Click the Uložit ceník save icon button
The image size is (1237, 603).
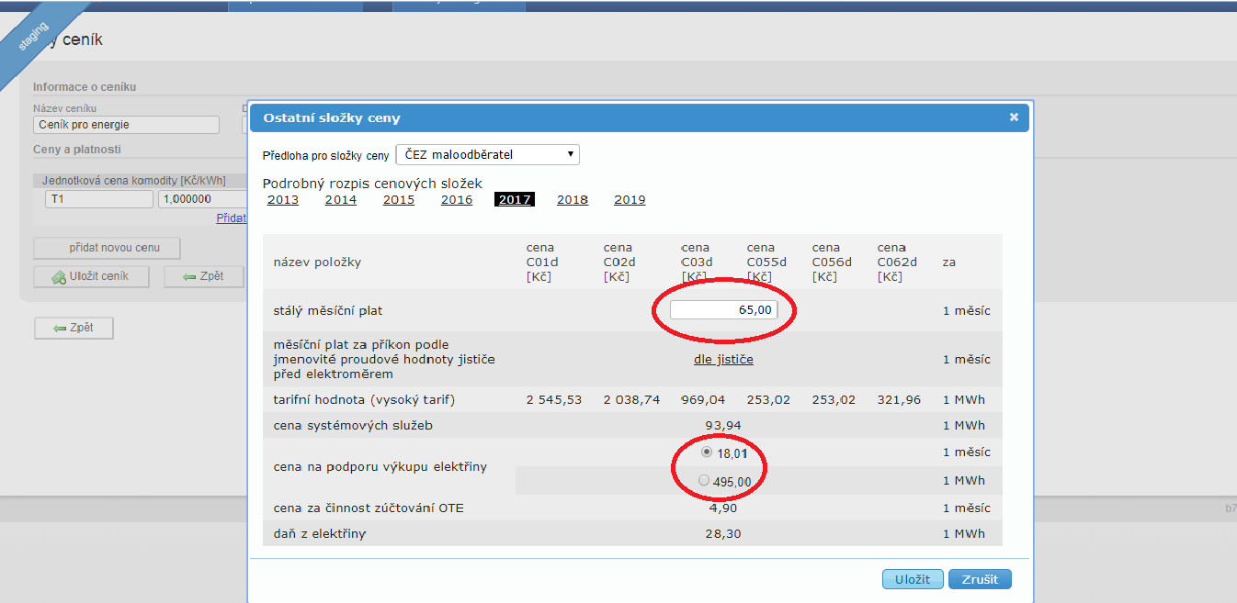[x=90, y=276]
